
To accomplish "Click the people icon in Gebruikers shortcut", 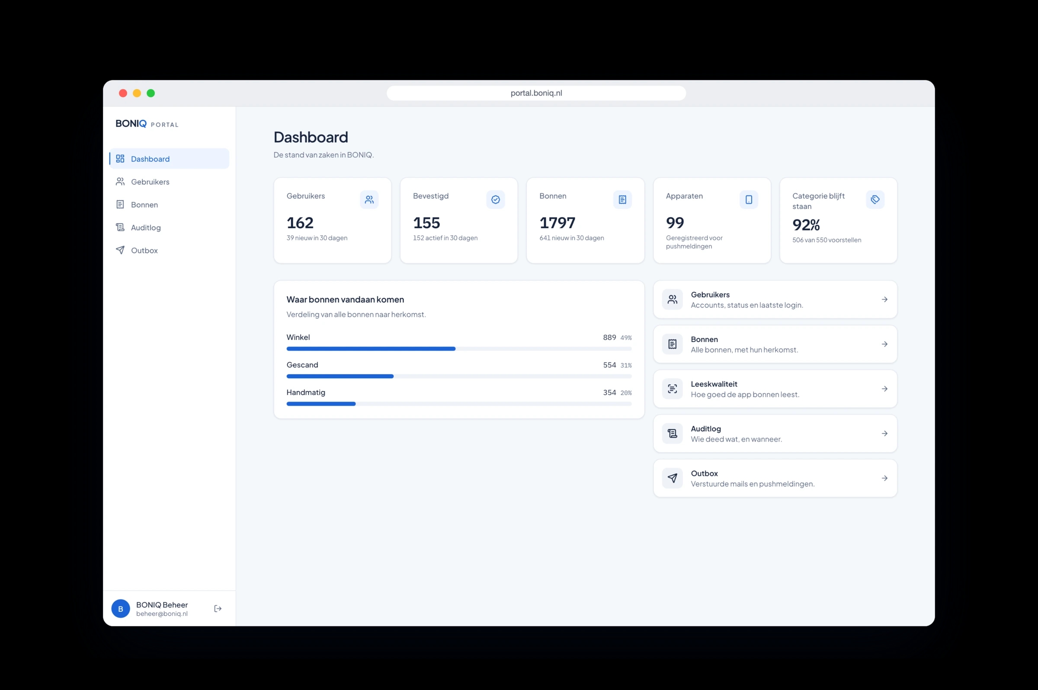I will [672, 299].
